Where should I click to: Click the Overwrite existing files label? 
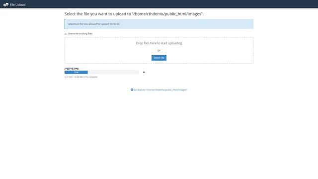(80, 34)
